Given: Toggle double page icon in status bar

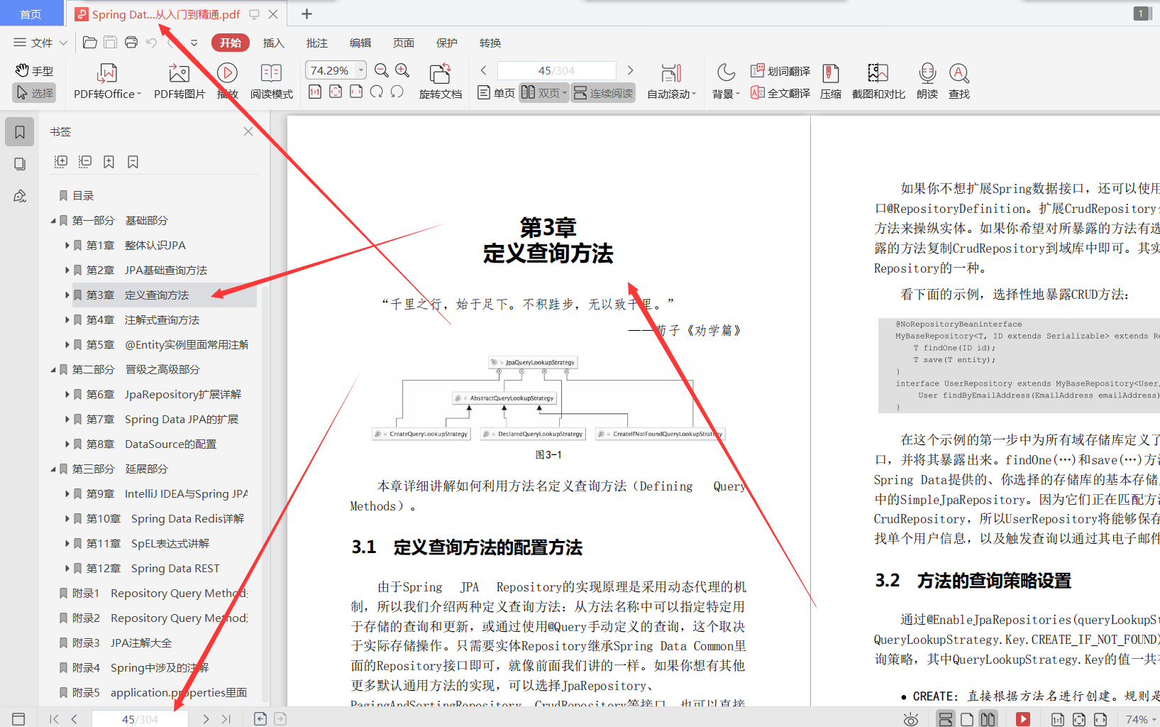Looking at the screenshot, I should pyautogui.click(x=988, y=719).
